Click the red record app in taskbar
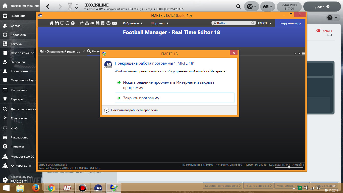The height and width of the screenshot is (193, 343). click(83, 188)
